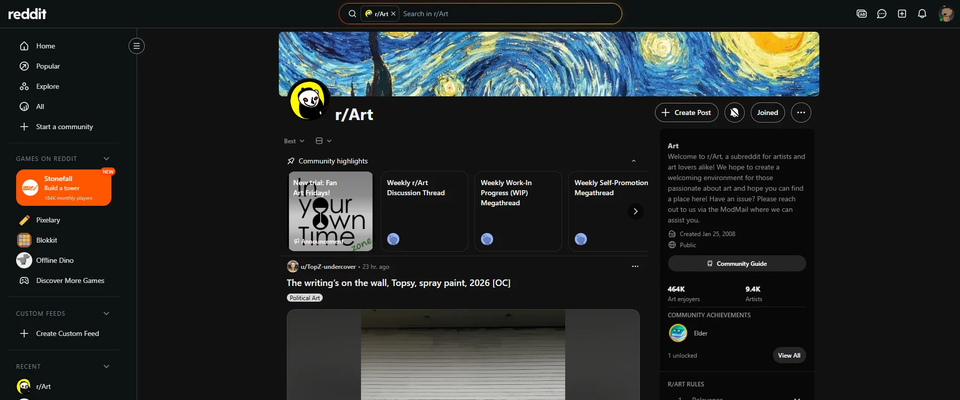The height and width of the screenshot is (400, 960).
Task: Go to Home in sidebar
Action: [x=64, y=46]
